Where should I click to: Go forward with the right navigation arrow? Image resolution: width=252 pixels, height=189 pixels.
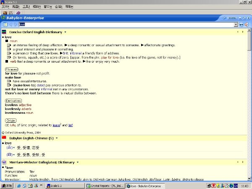16,25
